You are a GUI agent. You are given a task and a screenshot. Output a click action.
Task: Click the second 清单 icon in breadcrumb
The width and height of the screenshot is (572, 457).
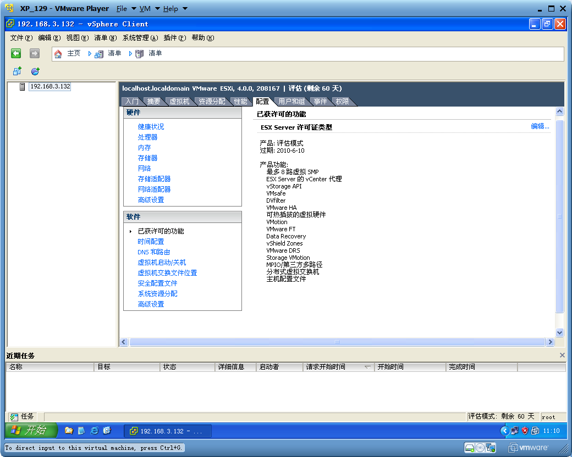139,54
